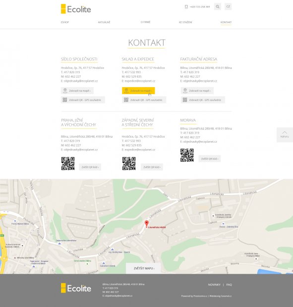This screenshot has height=307, width=293.
Task: Click the ZVĚTŠIT MAPU button
Action: (x=144, y=268)
